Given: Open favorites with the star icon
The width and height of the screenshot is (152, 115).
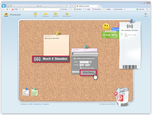Looking at the screenshot, I should click(146, 6).
